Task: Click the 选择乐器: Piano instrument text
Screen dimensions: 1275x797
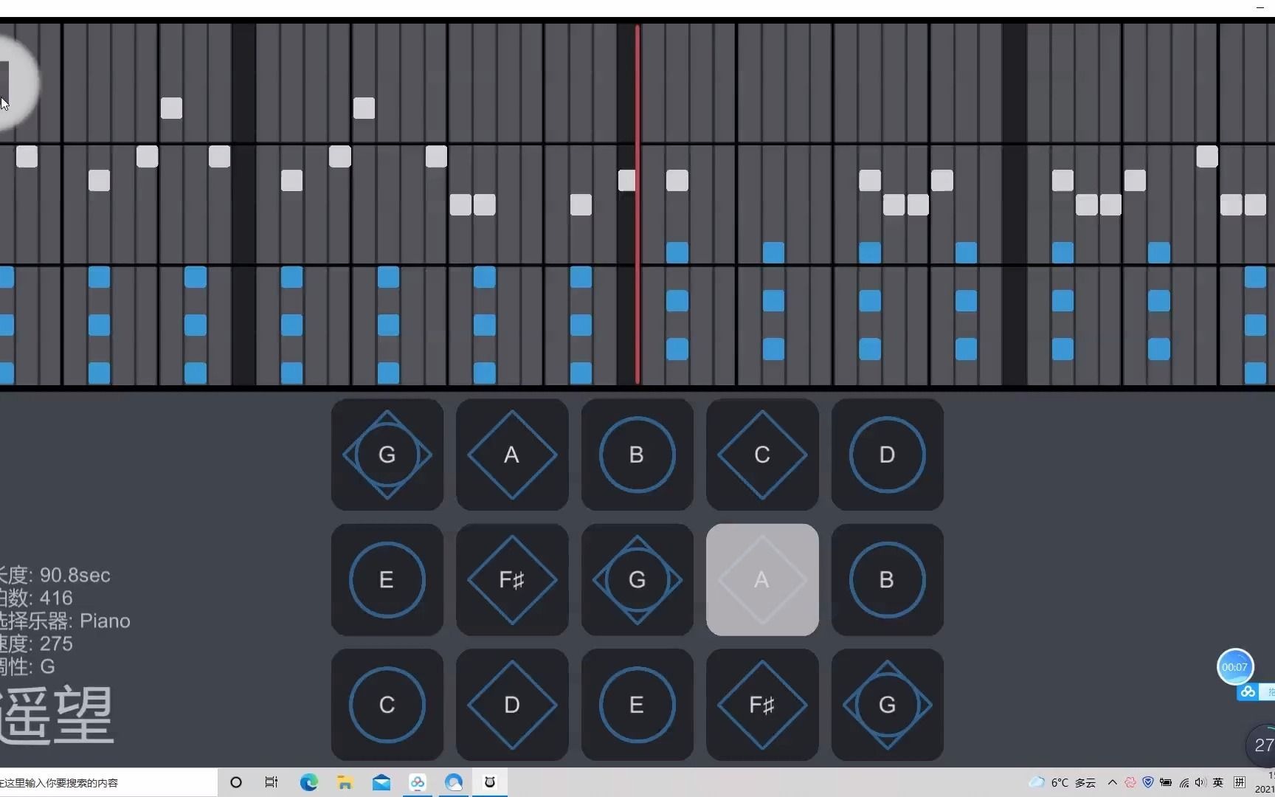Action: point(65,621)
